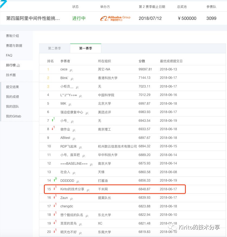Click the team icon next to cece
This screenshot has height=237, width=227.
point(71,70)
